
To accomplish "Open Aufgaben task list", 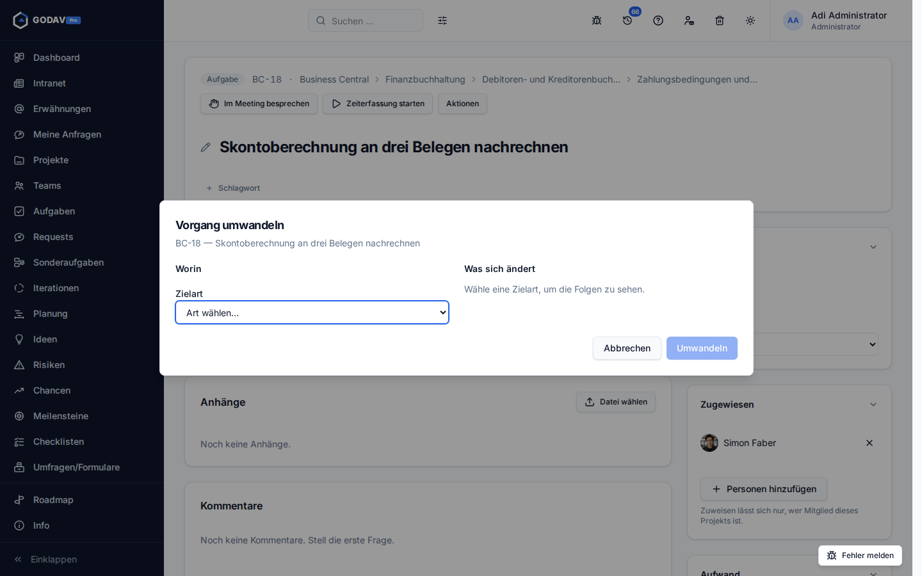I will click(82, 211).
